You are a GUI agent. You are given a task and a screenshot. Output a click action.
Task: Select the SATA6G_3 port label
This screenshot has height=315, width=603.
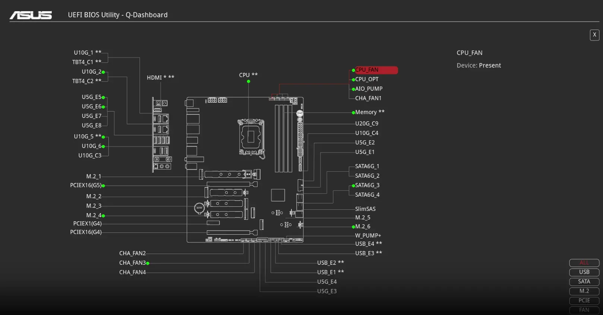pyautogui.click(x=367, y=186)
